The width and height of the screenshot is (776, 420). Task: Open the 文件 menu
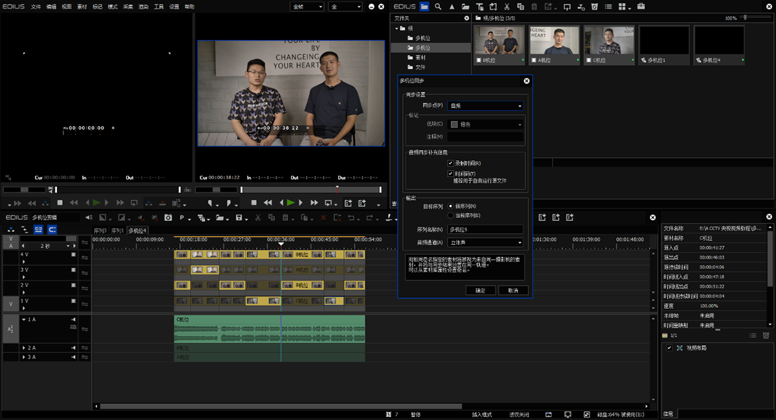coord(36,6)
